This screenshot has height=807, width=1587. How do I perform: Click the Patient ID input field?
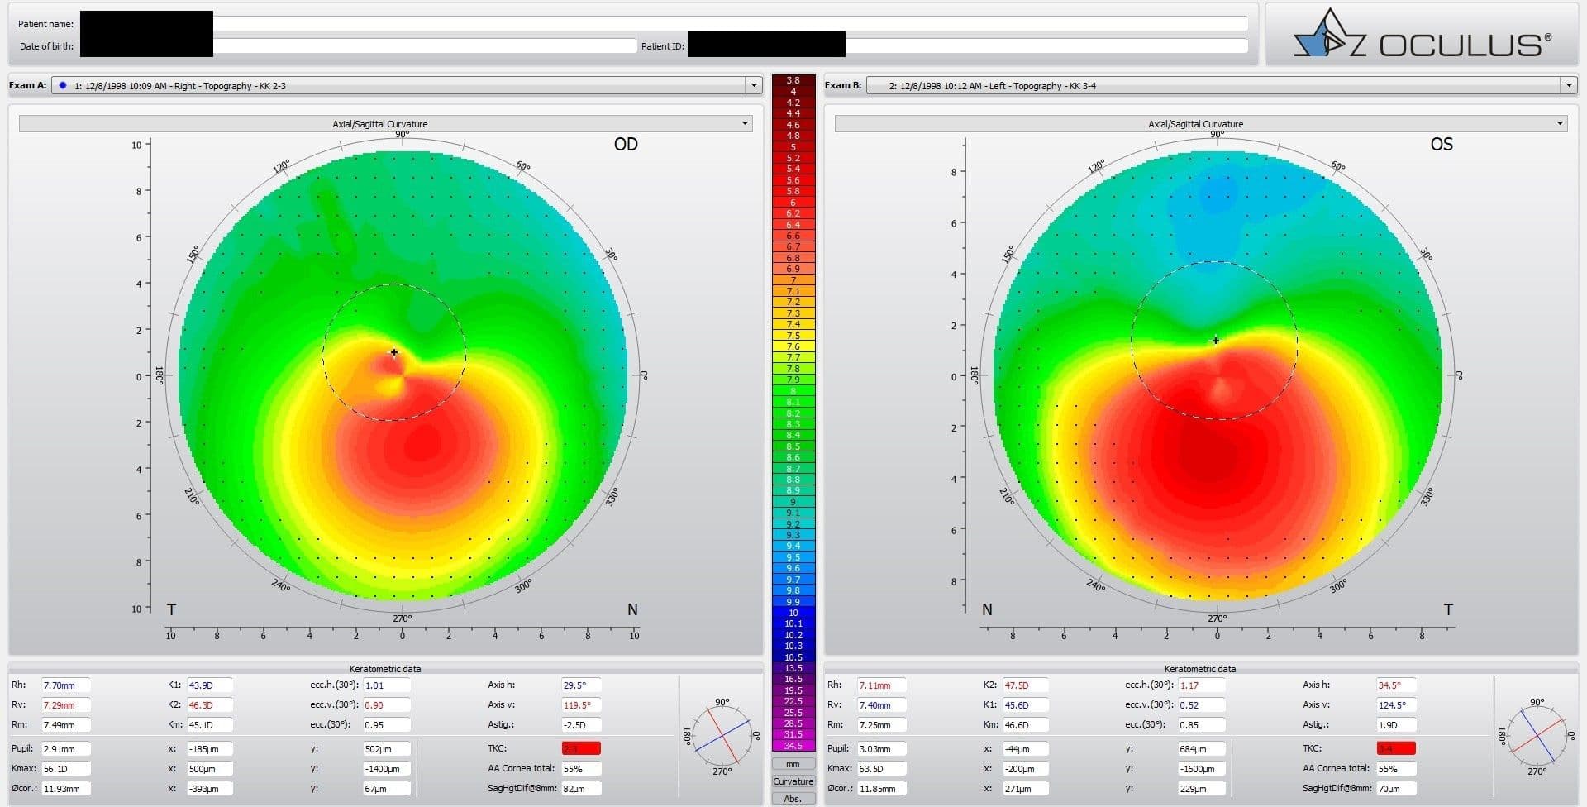point(968,45)
